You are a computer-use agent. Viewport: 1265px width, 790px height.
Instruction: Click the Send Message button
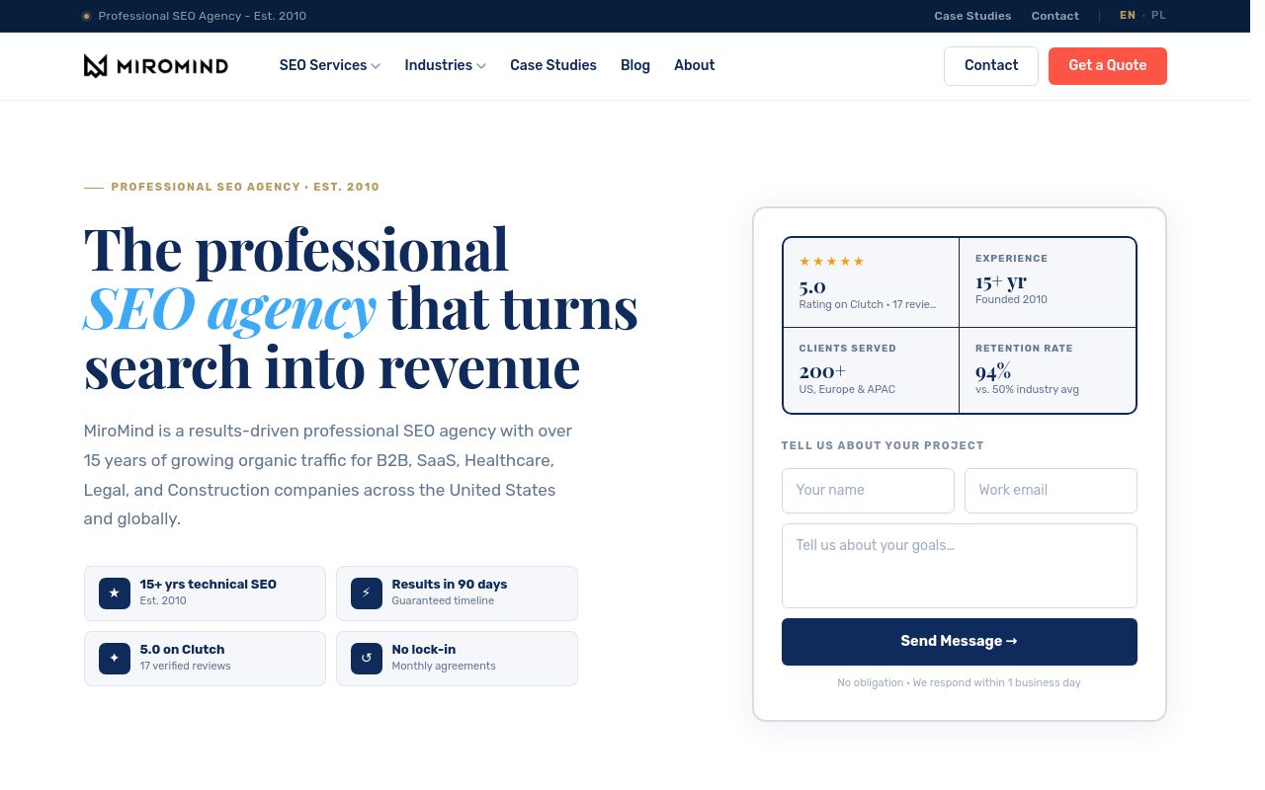click(960, 642)
